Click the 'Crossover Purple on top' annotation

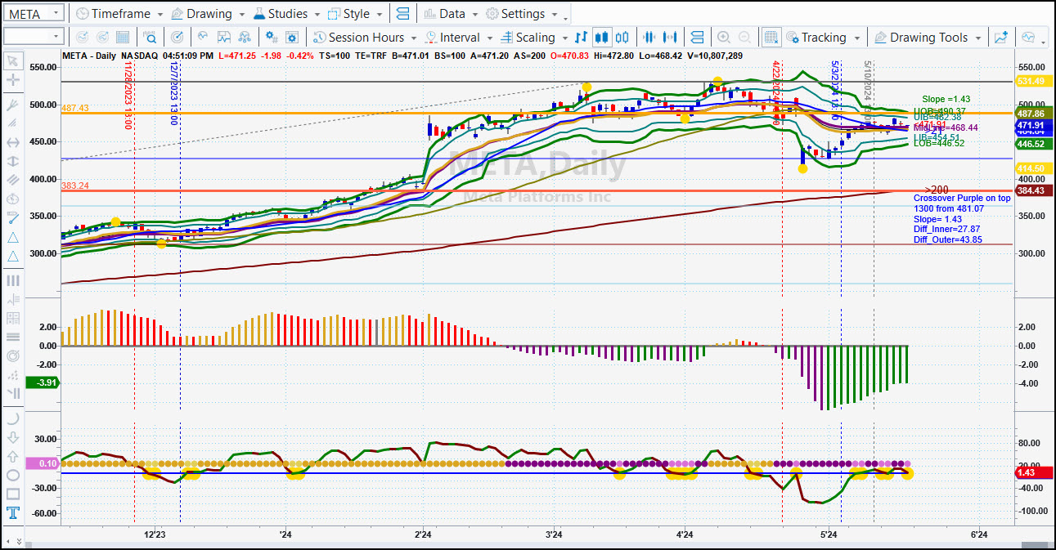click(962, 198)
